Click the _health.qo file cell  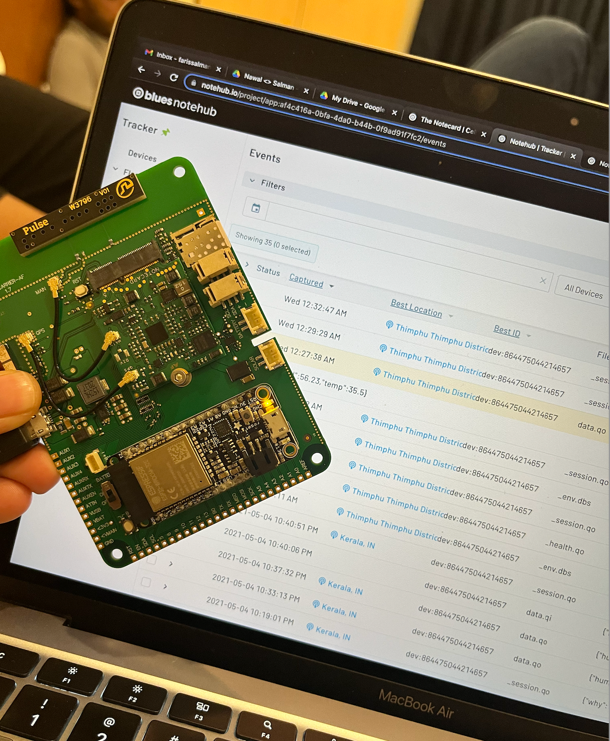564,547
